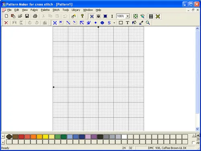Image resolution: width=201 pixels, height=151 pixels.
Task: Pick the red palette swatch
Action: [x=21, y=137]
